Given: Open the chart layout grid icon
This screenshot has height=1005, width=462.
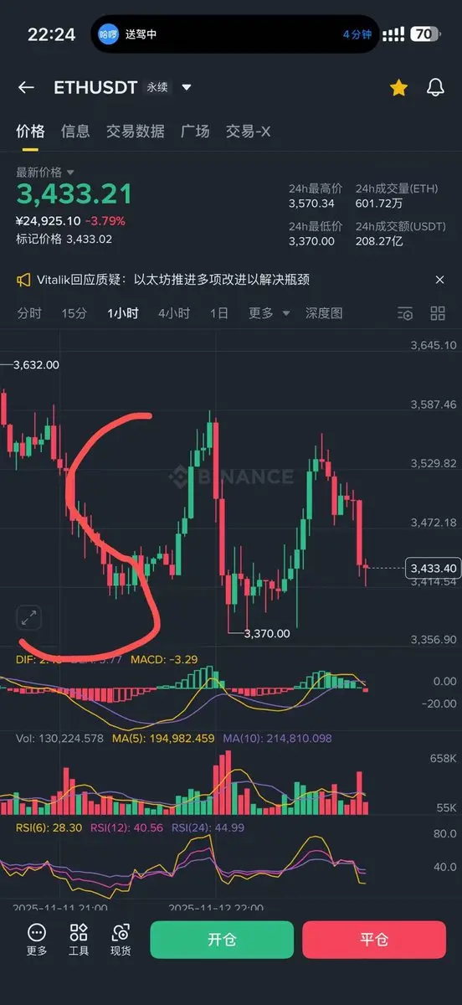Looking at the screenshot, I should tap(438, 313).
